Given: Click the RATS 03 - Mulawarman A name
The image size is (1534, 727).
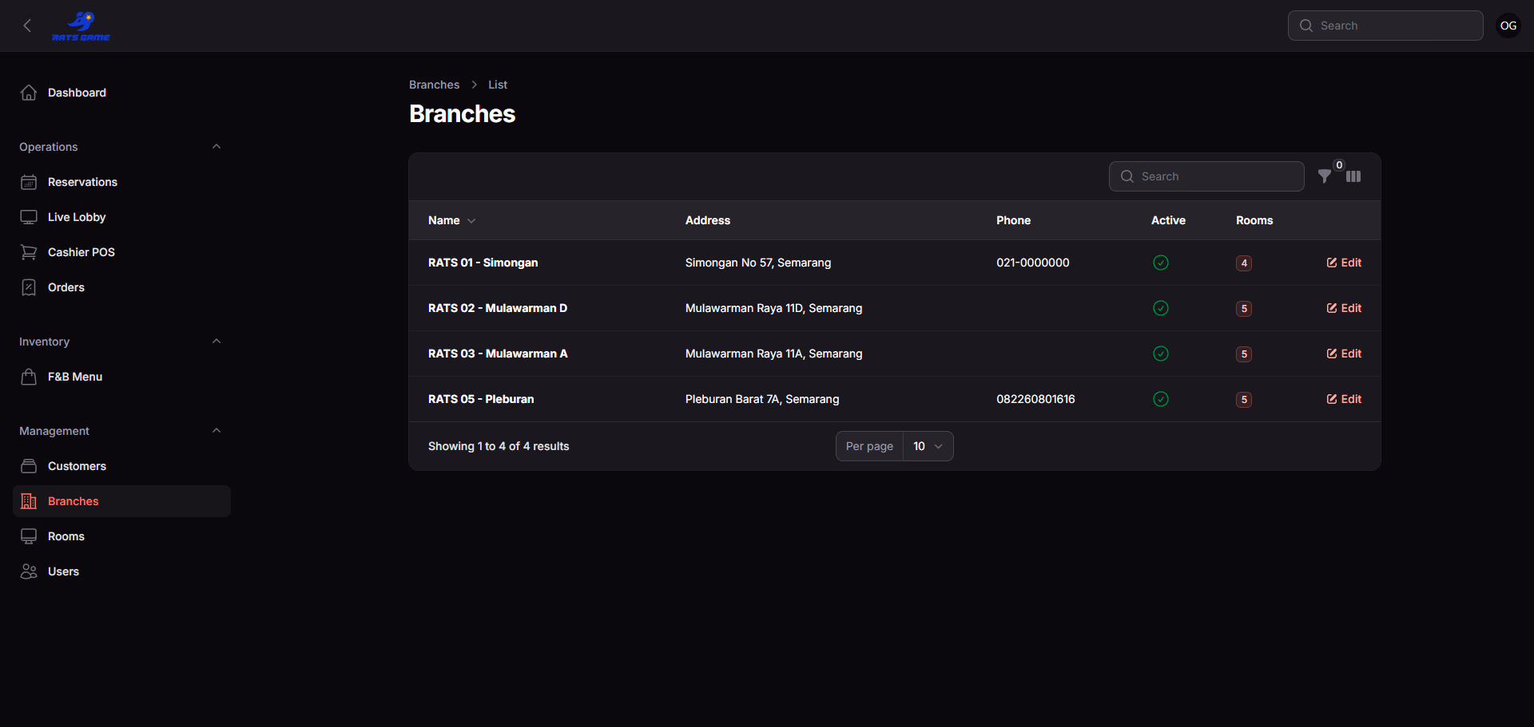Looking at the screenshot, I should (x=498, y=354).
